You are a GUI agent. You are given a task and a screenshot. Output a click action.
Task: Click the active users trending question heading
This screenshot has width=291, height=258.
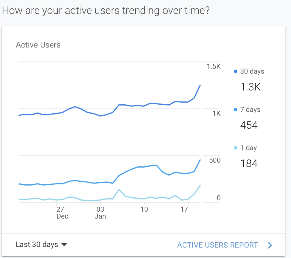point(106,10)
